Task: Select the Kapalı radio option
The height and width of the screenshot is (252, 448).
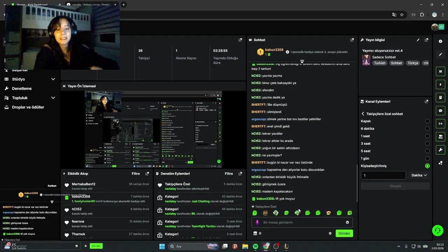Action: tap(427, 121)
